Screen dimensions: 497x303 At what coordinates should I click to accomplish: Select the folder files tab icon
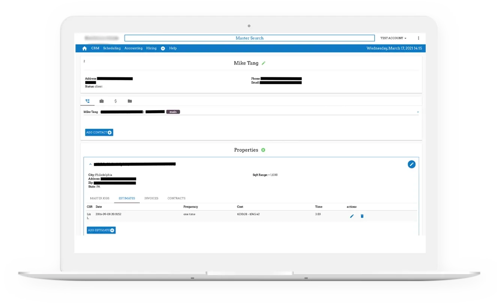click(x=130, y=101)
